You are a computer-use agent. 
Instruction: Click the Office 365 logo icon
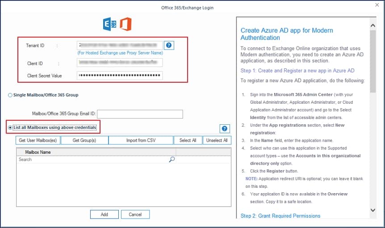coord(126,24)
